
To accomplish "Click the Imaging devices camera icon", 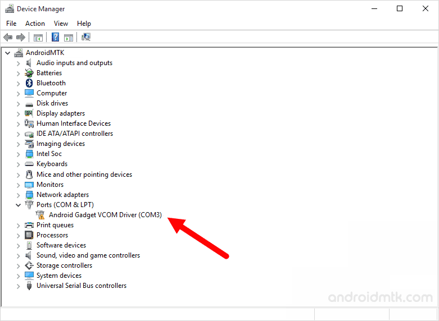I will coord(29,144).
